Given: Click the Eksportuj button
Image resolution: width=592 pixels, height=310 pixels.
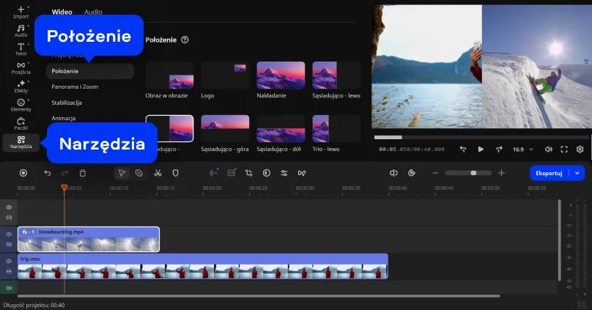Looking at the screenshot, I should (x=549, y=173).
